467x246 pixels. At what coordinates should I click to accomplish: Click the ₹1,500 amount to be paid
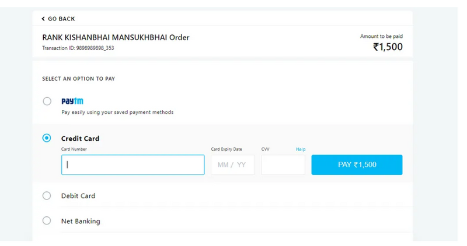388,47
